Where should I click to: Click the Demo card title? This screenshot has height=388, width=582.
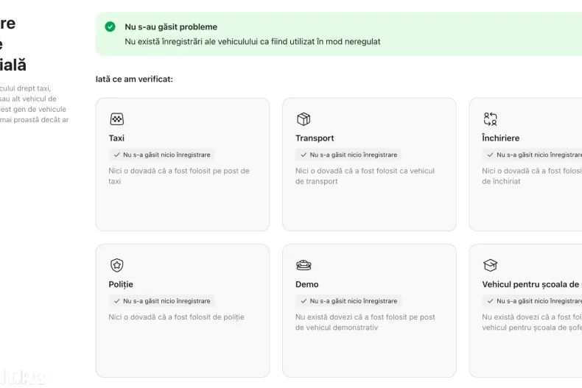coord(307,284)
